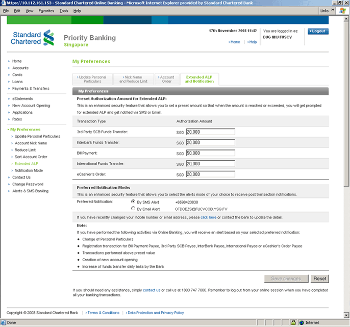Open sidebar Extended ALP item
Screen dimensions: 350x327
27,164
